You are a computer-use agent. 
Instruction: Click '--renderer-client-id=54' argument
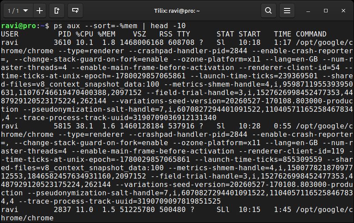(x=289, y=68)
